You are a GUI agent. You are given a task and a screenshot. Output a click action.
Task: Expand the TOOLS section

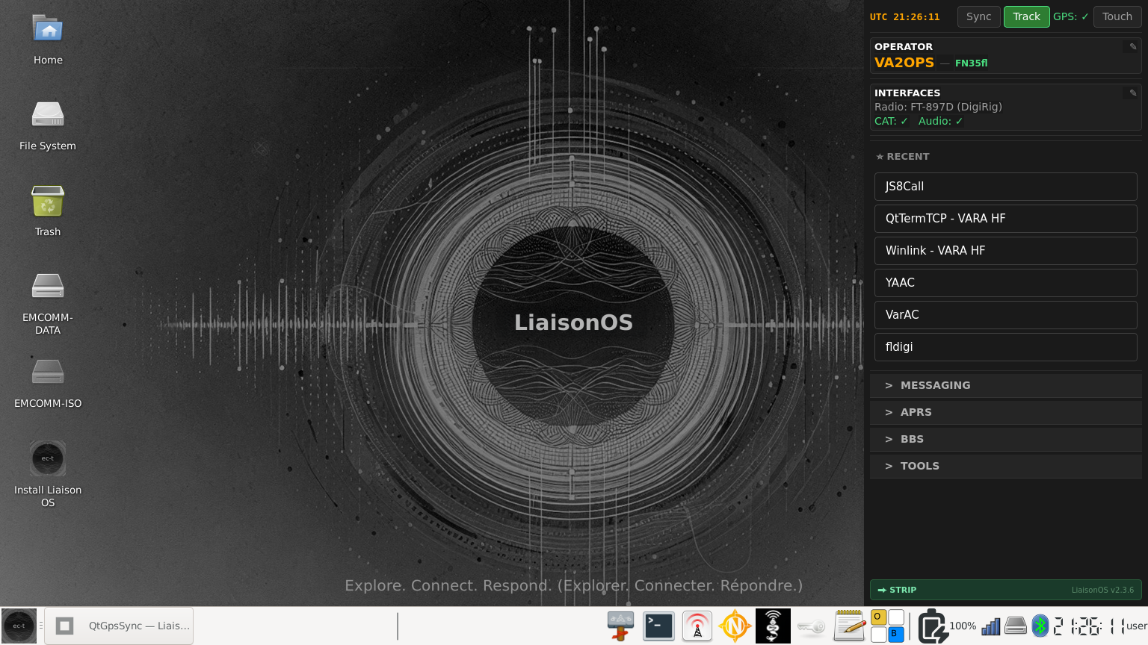(x=1006, y=466)
